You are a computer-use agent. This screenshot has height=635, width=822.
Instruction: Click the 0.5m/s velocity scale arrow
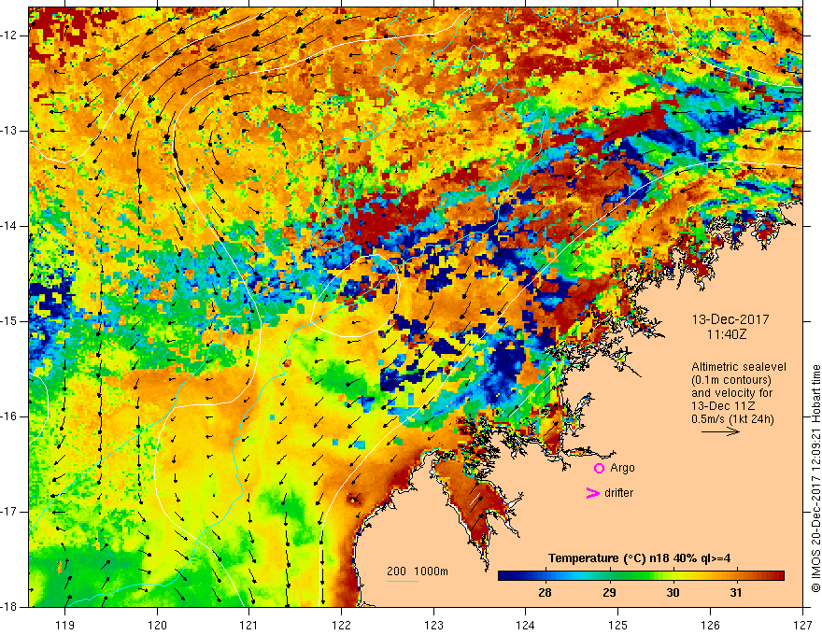pyautogui.click(x=720, y=431)
